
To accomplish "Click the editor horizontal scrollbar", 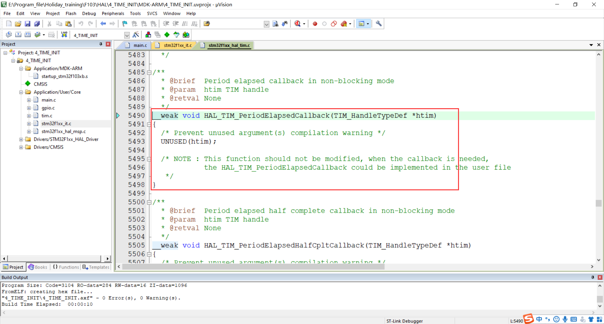I will click(253, 267).
